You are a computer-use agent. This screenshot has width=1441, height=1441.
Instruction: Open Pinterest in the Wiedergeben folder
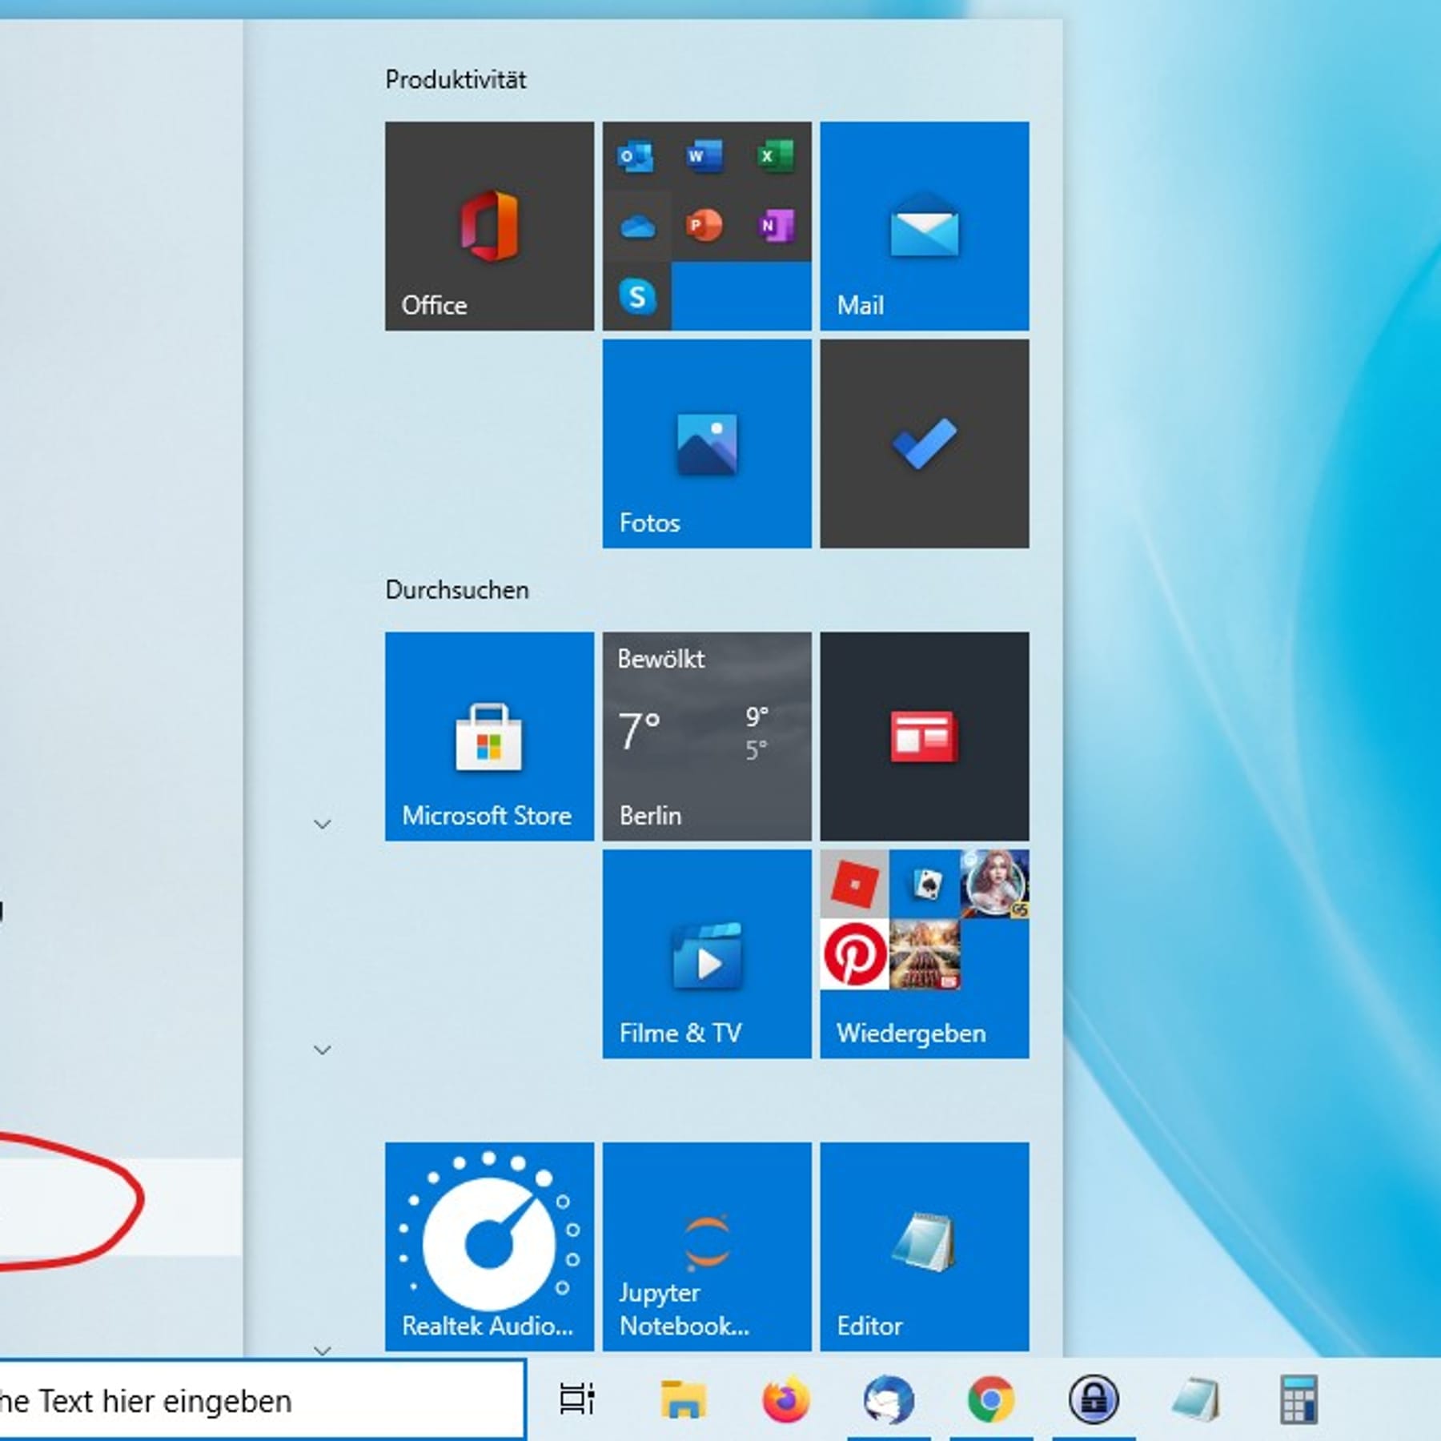pos(854,954)
